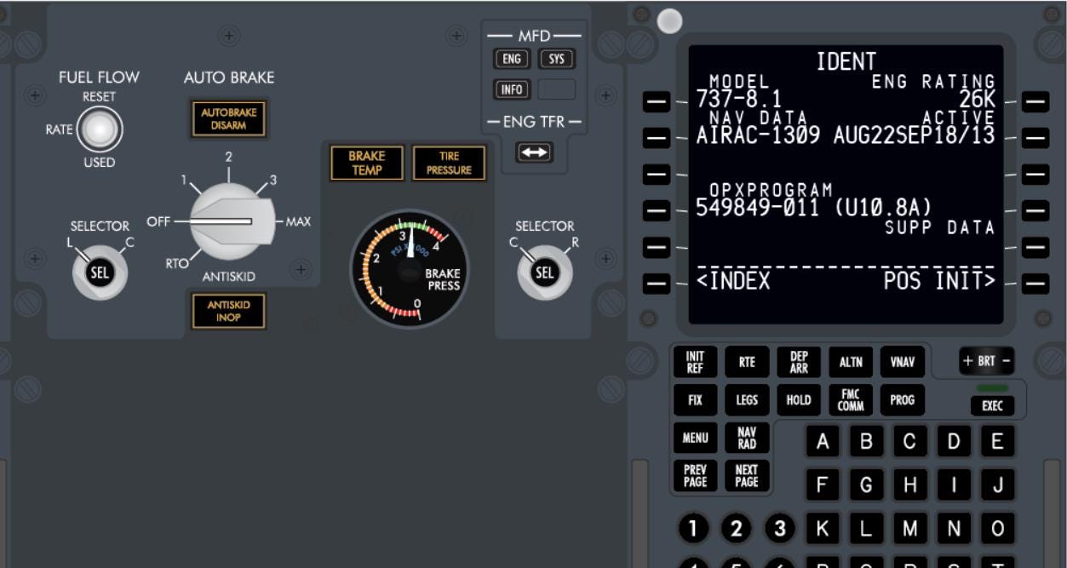The height and width of the screenshot is (568, 1067).
Task: Set autobrake selector to MAX label
Action: coord(298,221)
